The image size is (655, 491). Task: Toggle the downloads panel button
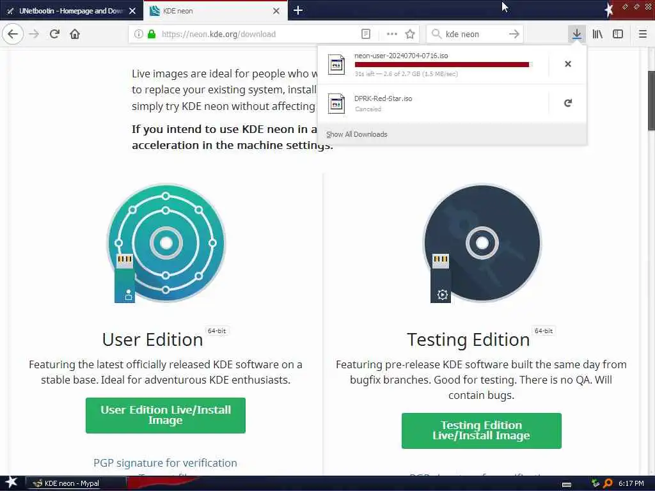576,34
